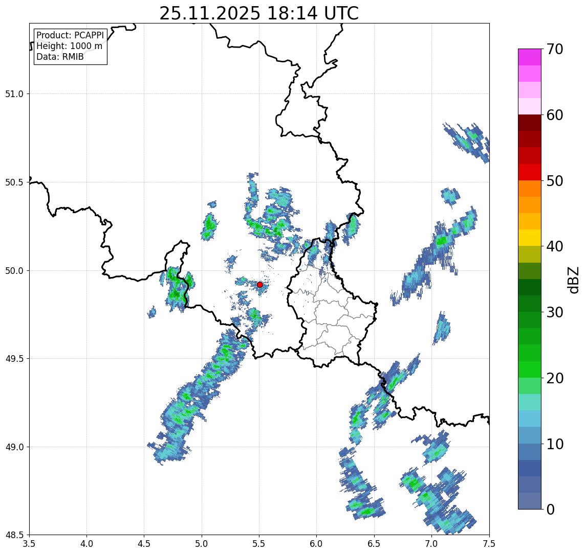Click the longitude label 3.5
The image size is (586, 554).
29,544
